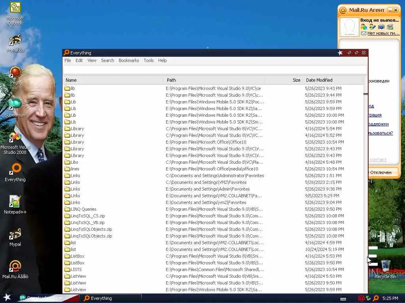The image size is (405, 303).
Task: Select Library in Microsoft Office\Office10
Action: (77, 142)
